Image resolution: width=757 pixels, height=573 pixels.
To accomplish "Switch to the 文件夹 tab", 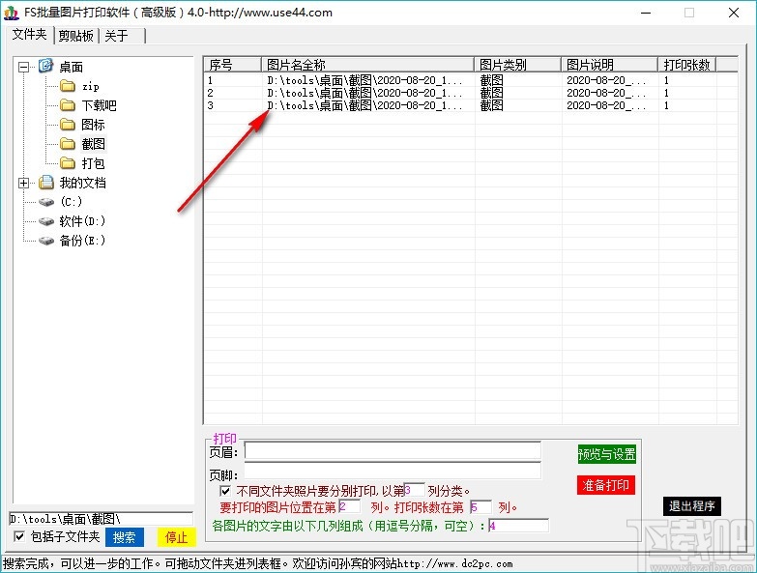I will [x=29, y=35].
